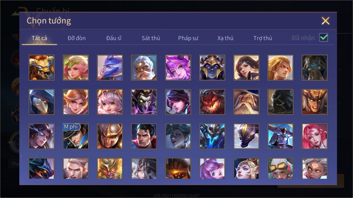Open the Trợ thủ tab

point(263,38)
